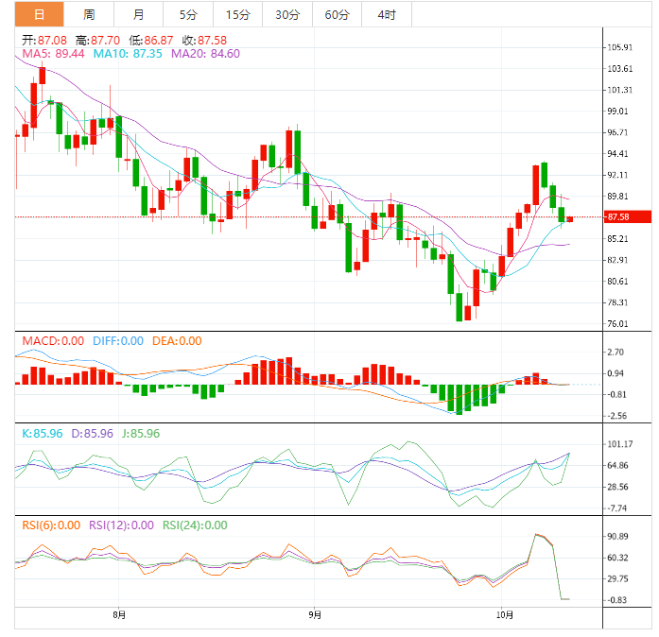Click the red 87.58 current price label
The image size is (659, 637).
pos(628,216)
